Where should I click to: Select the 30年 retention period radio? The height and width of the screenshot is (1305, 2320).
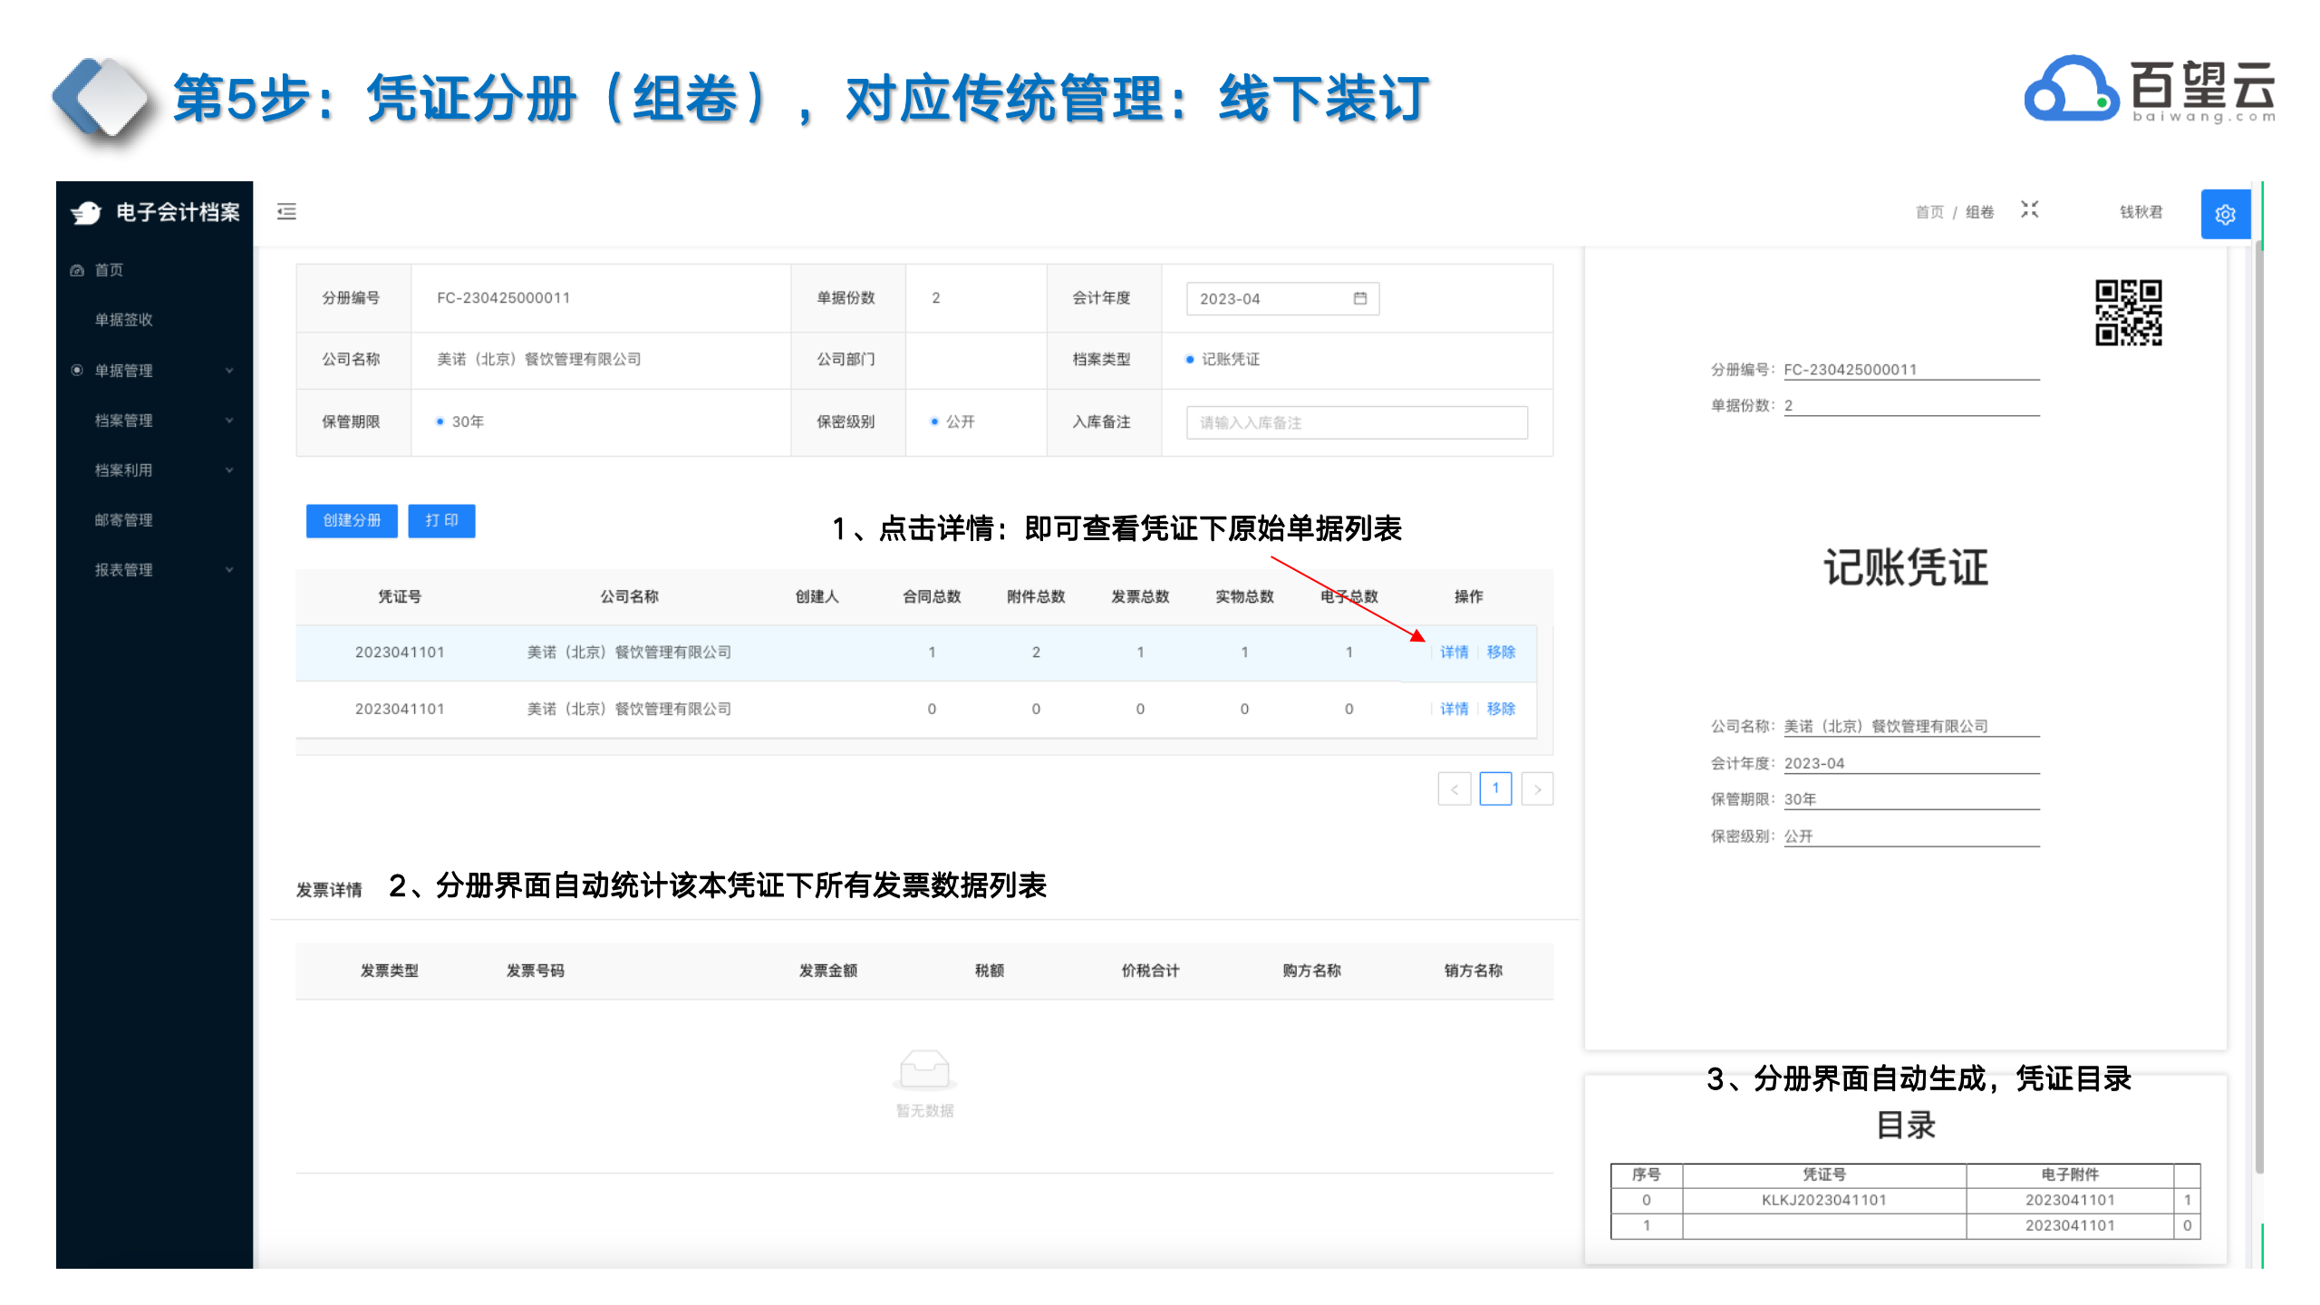pyautogui.click(x=440, y=421)
